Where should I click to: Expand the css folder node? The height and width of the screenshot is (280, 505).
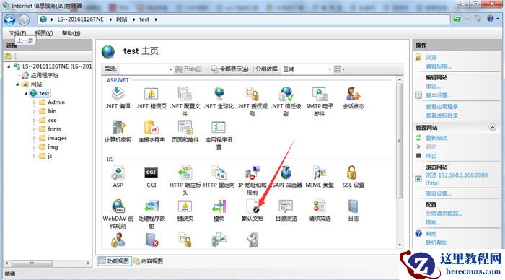point(35,121)
